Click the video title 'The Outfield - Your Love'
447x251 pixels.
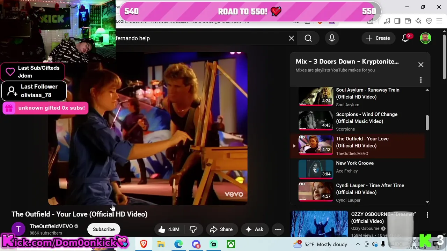click(x=79, y=214)
